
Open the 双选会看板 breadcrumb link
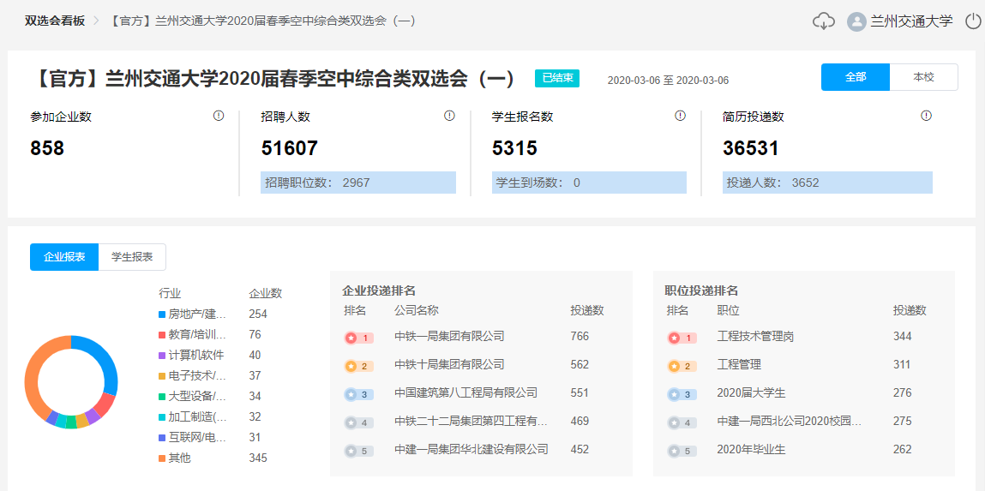55,21
